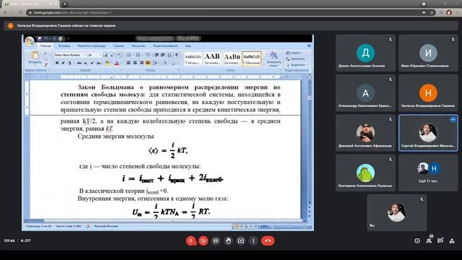462x260 pixels.
Task: Click Найти in editing group
Action: [294, 53]
